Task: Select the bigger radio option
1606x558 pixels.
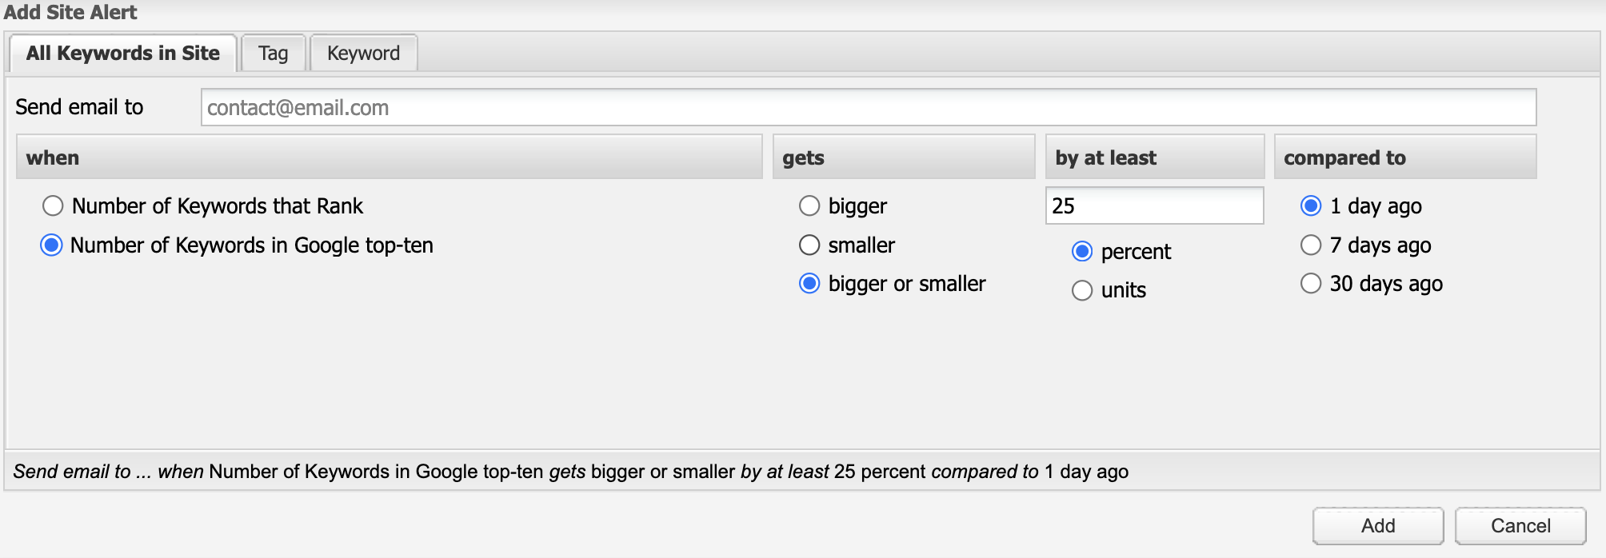Action: (x=809, y=206)
